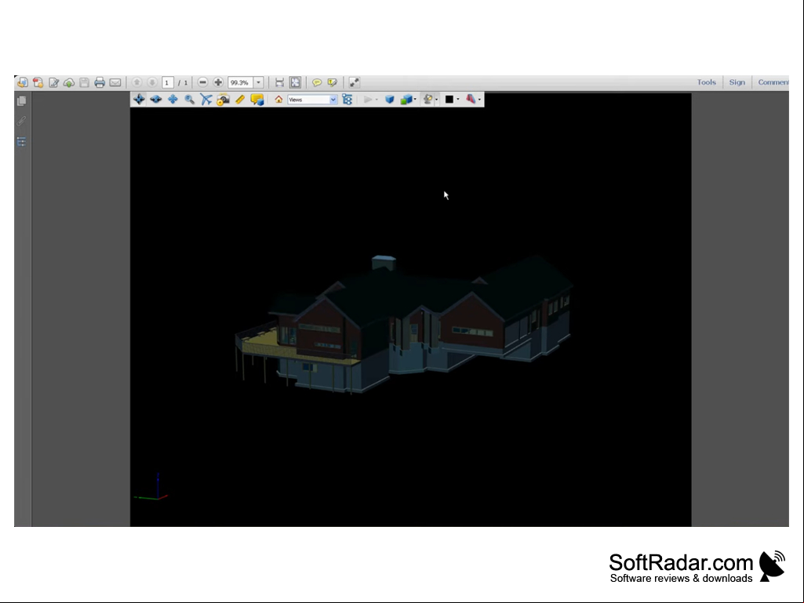Viewport: 804px width, 603px height.
Task: Click the cloud upload icon
Action: [x=69, y=82]
